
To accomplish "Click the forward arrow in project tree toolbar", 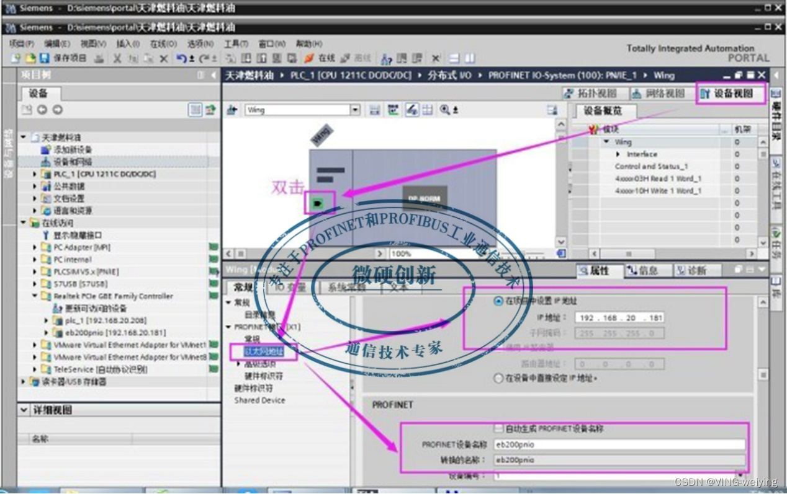I will coord(57,110).
